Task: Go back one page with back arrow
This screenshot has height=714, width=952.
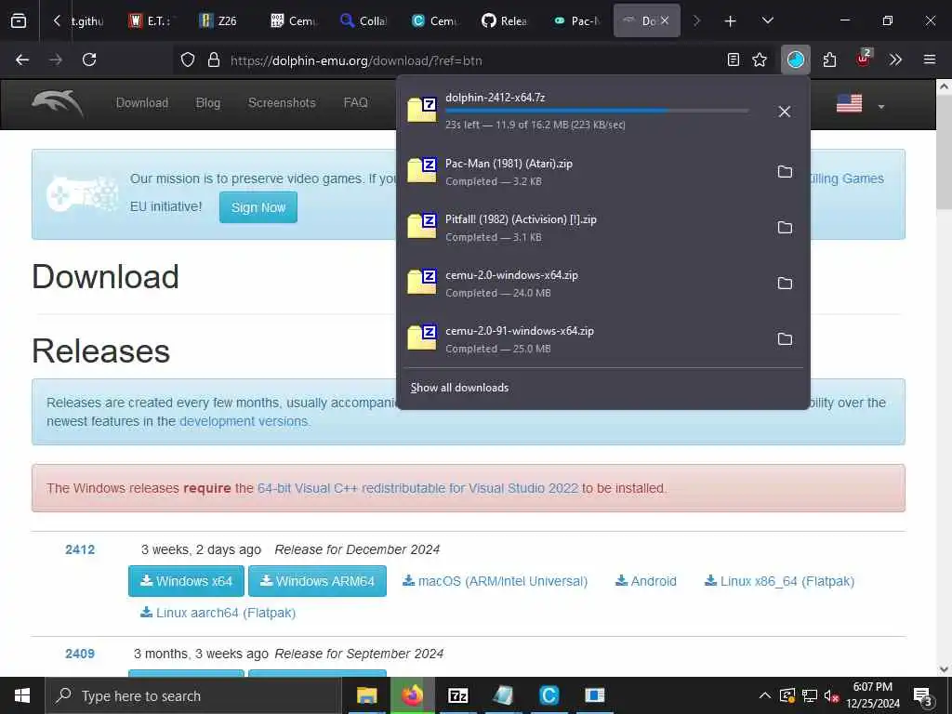Action: [22, 59]
